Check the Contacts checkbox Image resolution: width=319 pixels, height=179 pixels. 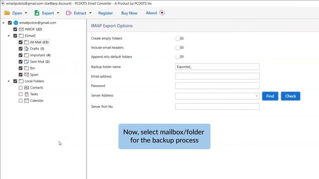tap(20, 88)
